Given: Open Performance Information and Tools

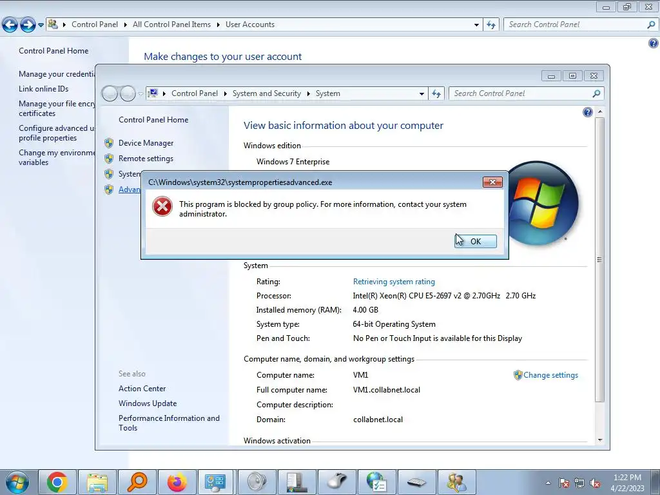Looking at the screenshot, I should [x=169, y=423].
